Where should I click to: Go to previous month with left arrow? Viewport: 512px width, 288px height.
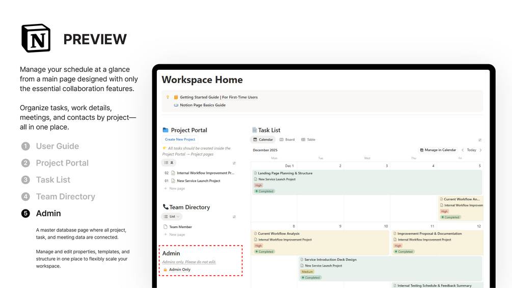coord(463,150)
